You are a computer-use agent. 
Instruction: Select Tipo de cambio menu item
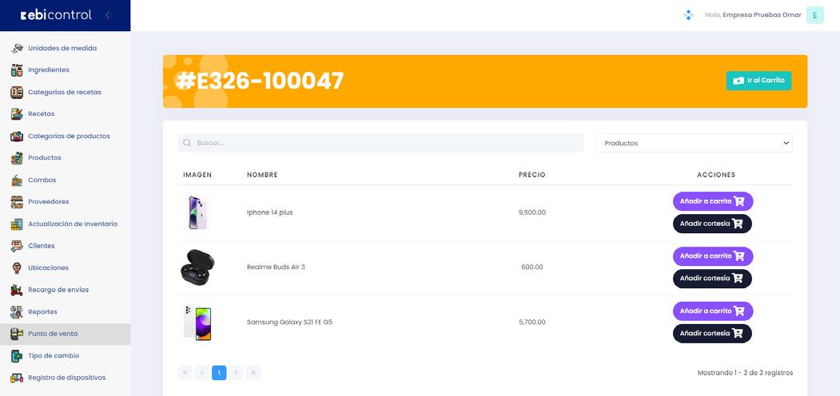click(54, 355)
